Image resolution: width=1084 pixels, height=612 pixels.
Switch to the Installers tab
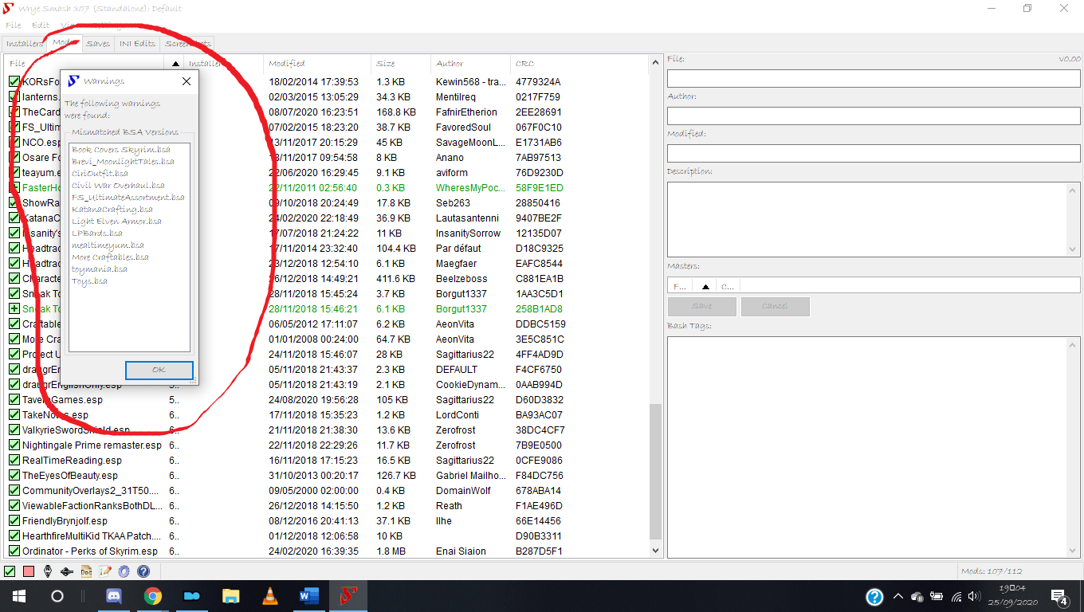(24, 43)
